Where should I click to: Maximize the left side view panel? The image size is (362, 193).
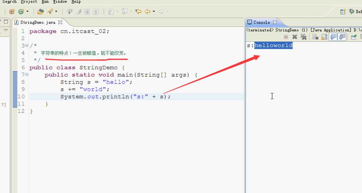(6, 22)
